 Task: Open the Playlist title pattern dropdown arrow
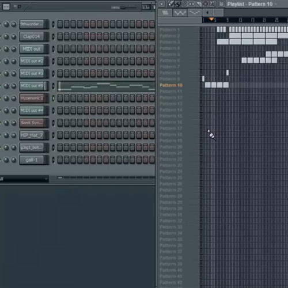click(x=276, y=4)
